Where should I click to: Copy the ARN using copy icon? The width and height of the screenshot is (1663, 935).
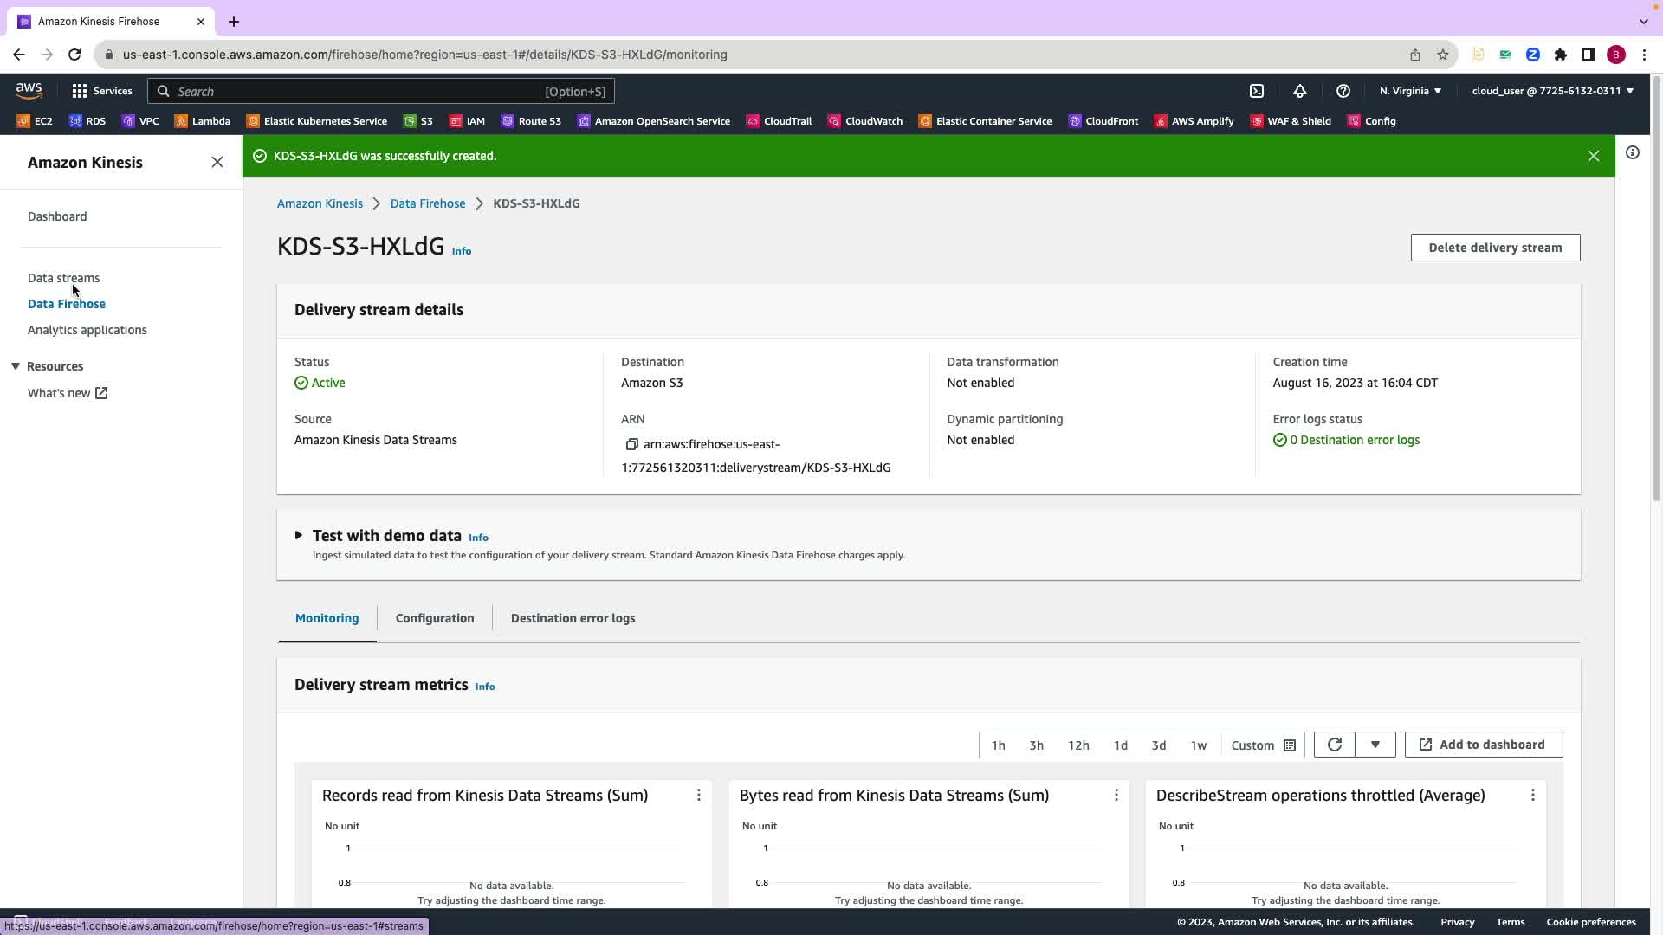point(631,444)
